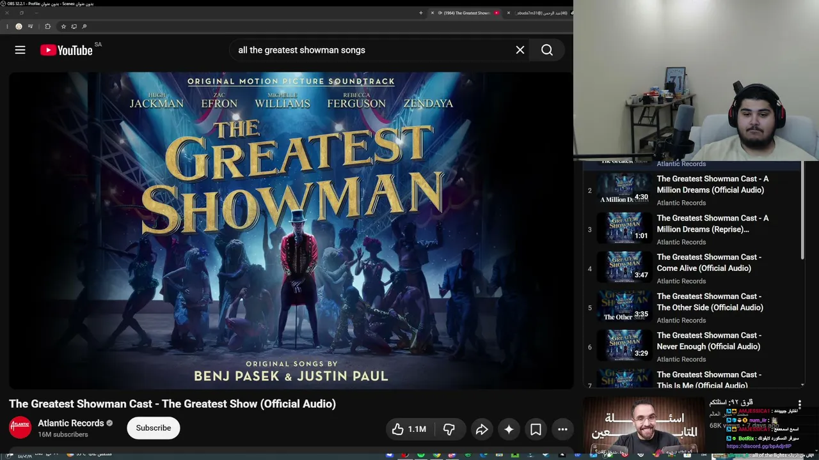Open the Atlantic Records channel avatar
This screenshot has width=819, height=460.
point(20,427)
